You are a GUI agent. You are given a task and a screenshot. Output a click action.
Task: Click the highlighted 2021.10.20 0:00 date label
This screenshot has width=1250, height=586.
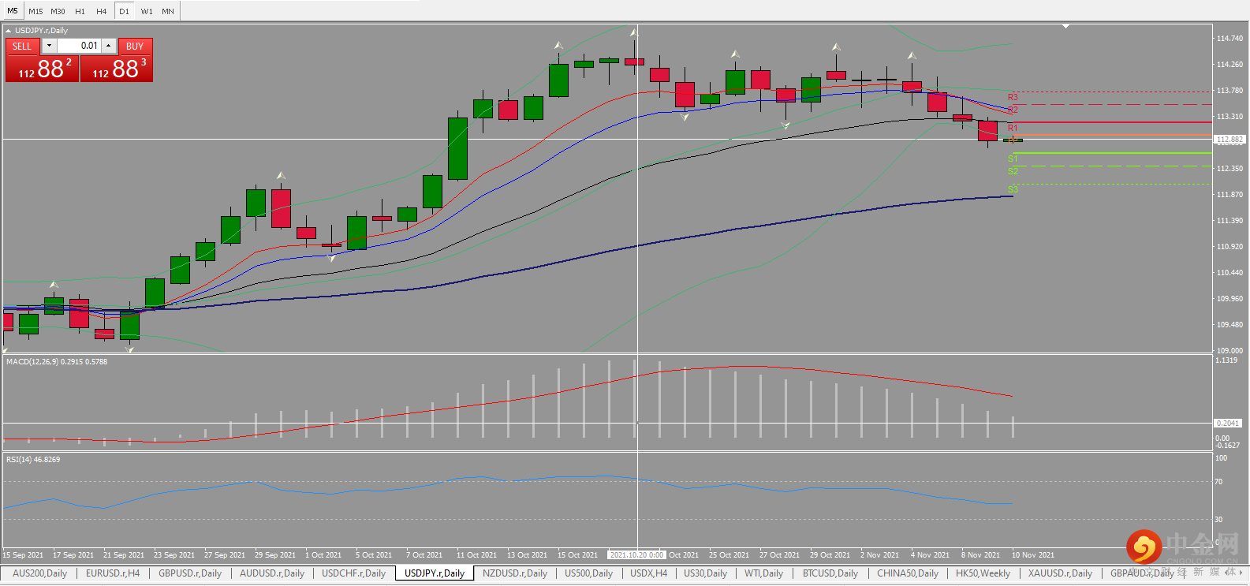point(637,555)
